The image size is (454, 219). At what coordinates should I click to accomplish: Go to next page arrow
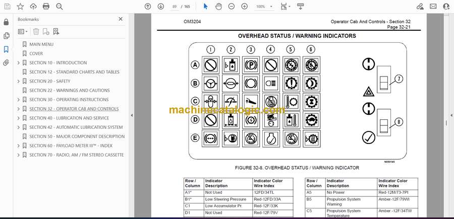coord(161,7)
